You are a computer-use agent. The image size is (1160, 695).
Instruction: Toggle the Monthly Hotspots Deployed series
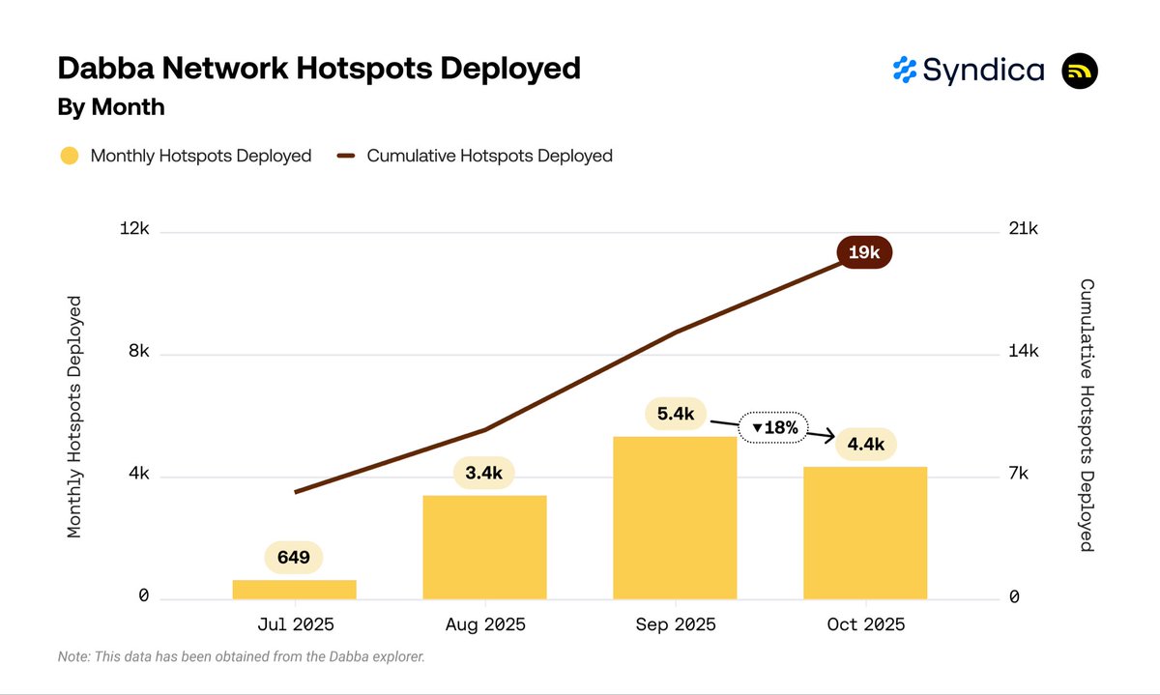tap(199, 156)
